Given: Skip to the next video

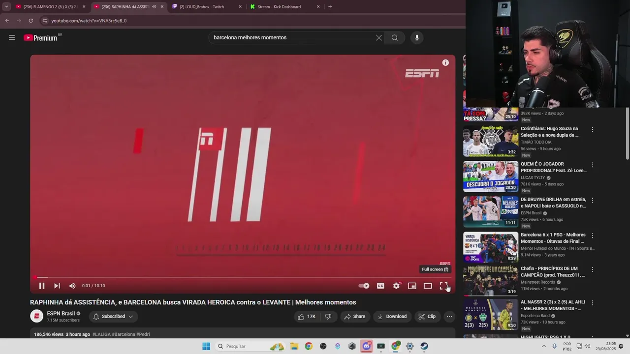Looking at the screenshot, I should [57, 286].
